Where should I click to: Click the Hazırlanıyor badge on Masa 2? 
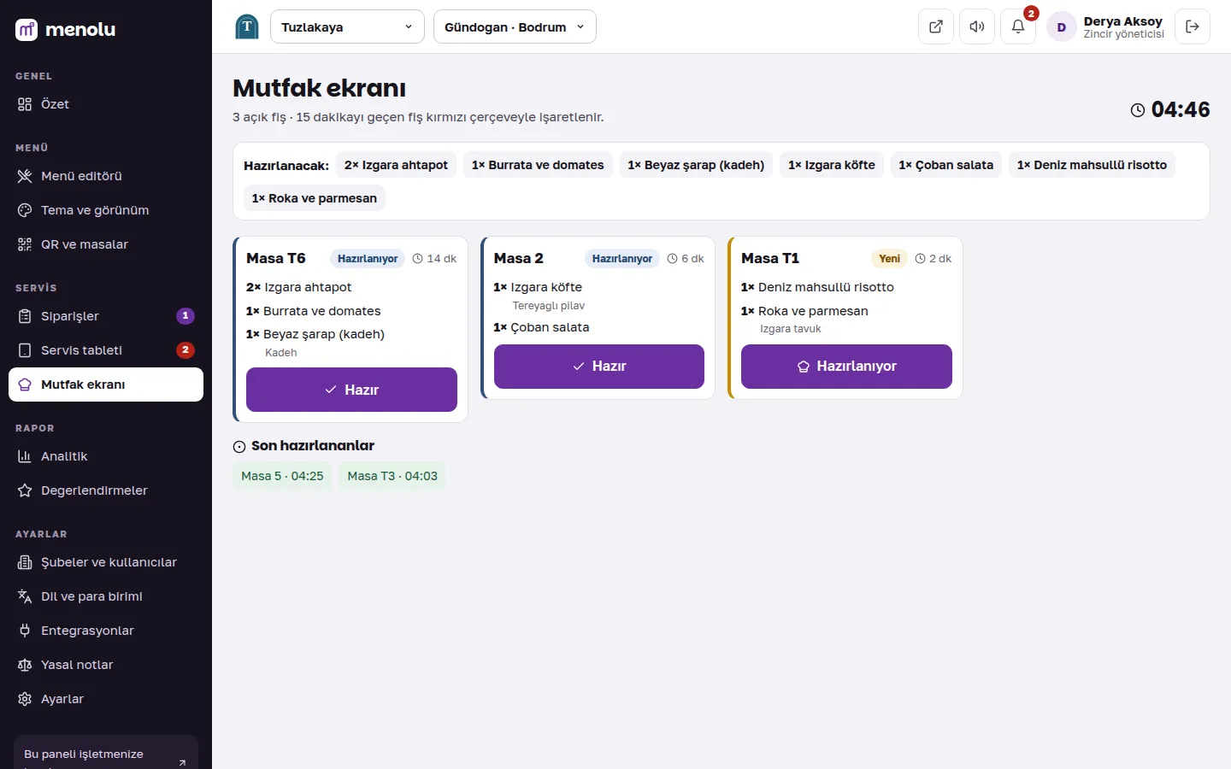point(622,259)
